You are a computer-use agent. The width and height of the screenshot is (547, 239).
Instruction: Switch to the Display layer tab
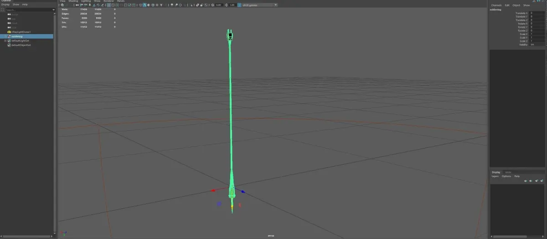pyautogui.click(x=496, y=172)
